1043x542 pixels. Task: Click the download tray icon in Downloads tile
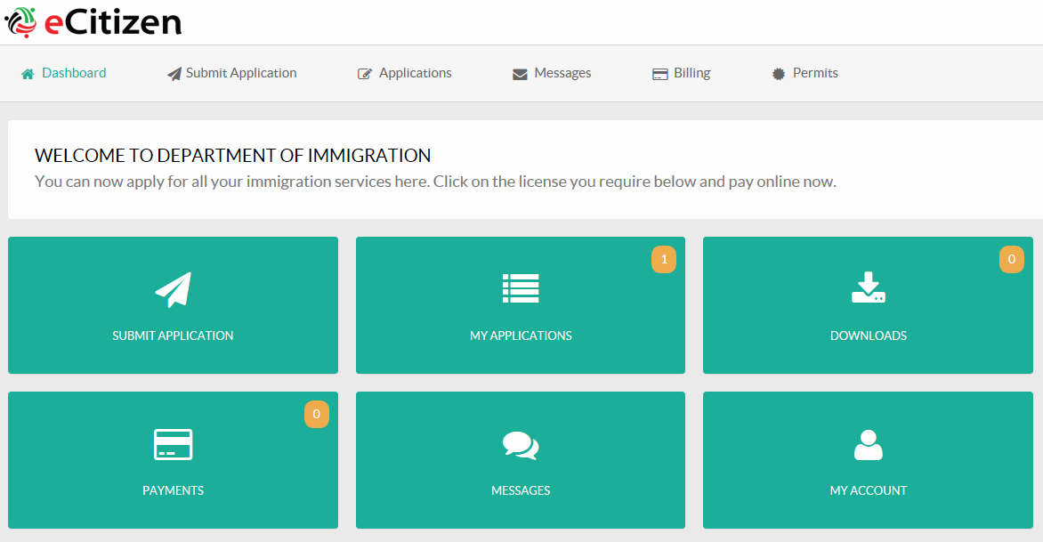pyautogui.click(x=868, y=287)
